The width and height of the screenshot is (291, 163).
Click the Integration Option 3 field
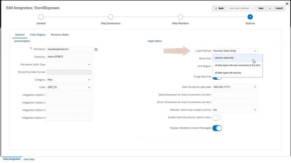pyautogui.click(x=69, y=110)
